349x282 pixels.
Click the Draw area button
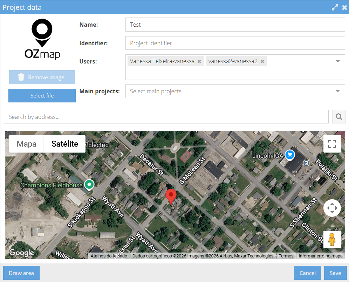(x=21, y=273)
